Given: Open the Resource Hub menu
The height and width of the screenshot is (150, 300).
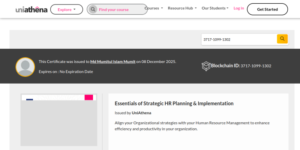Looking at the screenshot, I should [182, 8].
